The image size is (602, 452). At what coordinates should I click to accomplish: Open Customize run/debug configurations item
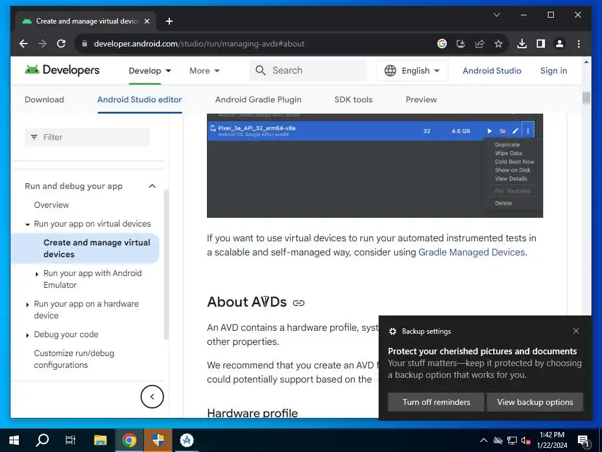tap(74, 359)
